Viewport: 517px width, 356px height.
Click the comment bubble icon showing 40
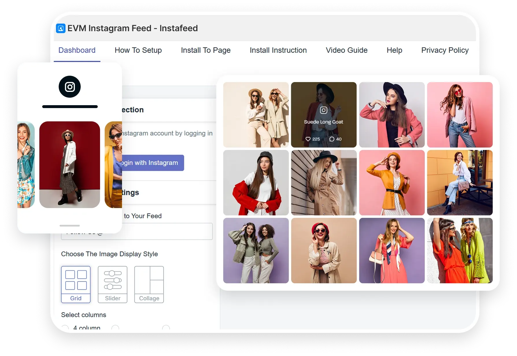point(332,139)
